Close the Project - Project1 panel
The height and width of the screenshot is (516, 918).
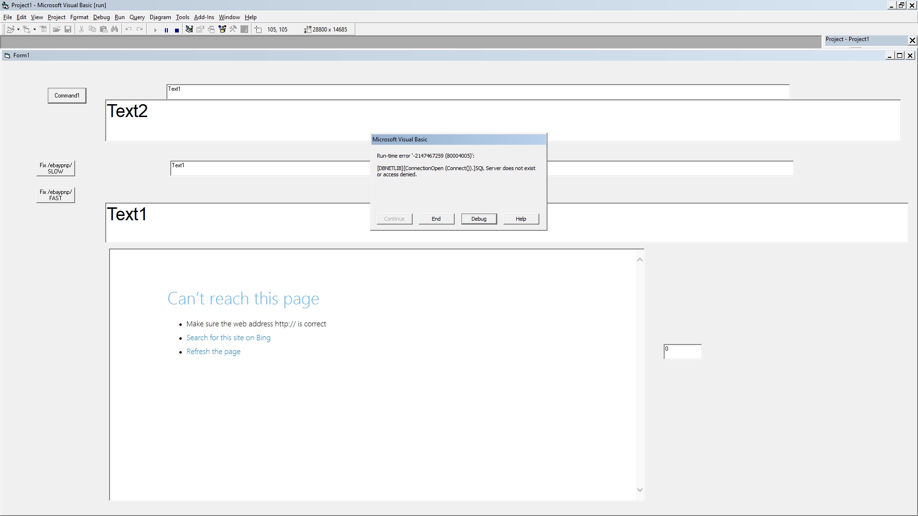tap(912, 41)
